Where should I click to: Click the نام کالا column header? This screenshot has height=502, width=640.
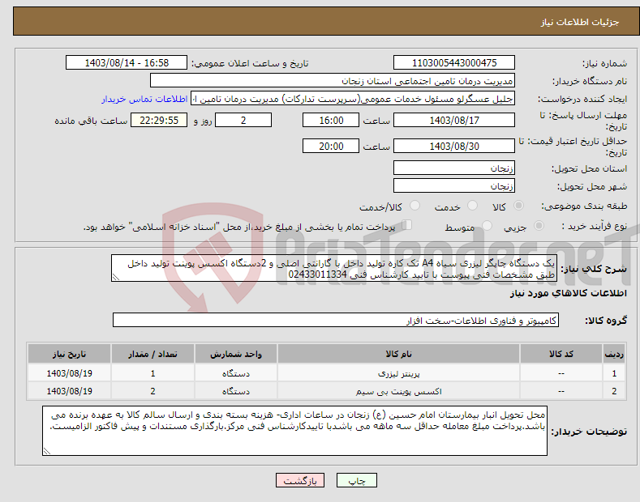coord(398,354)
